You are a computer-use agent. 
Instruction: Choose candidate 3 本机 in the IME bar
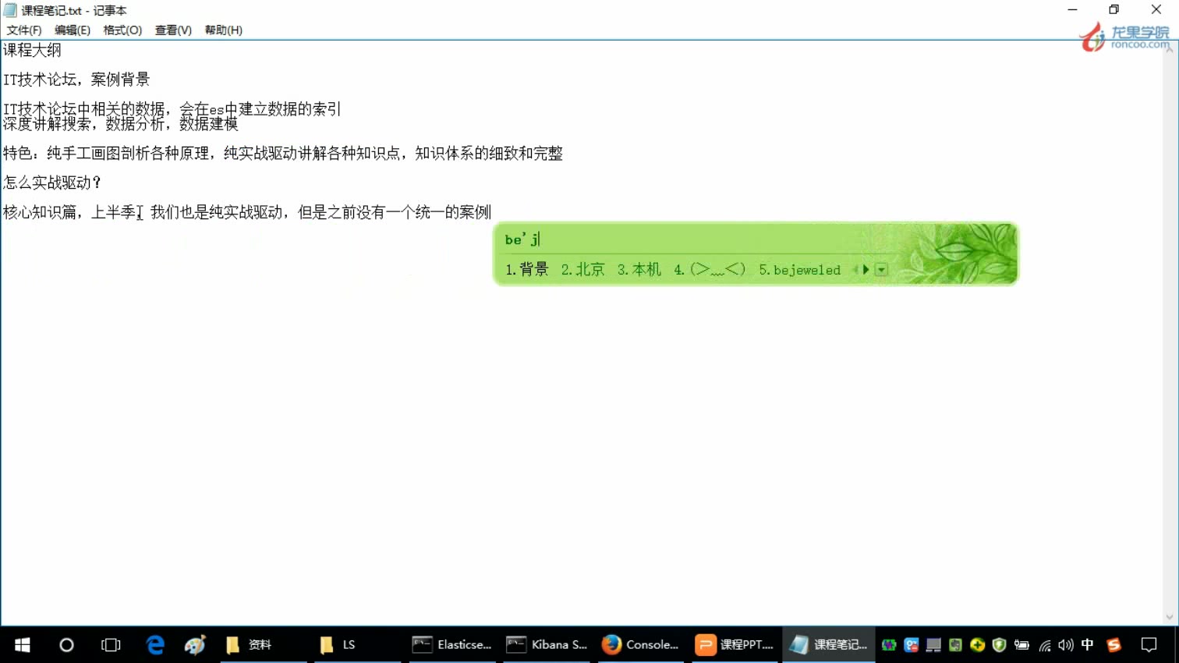[639, 269]
